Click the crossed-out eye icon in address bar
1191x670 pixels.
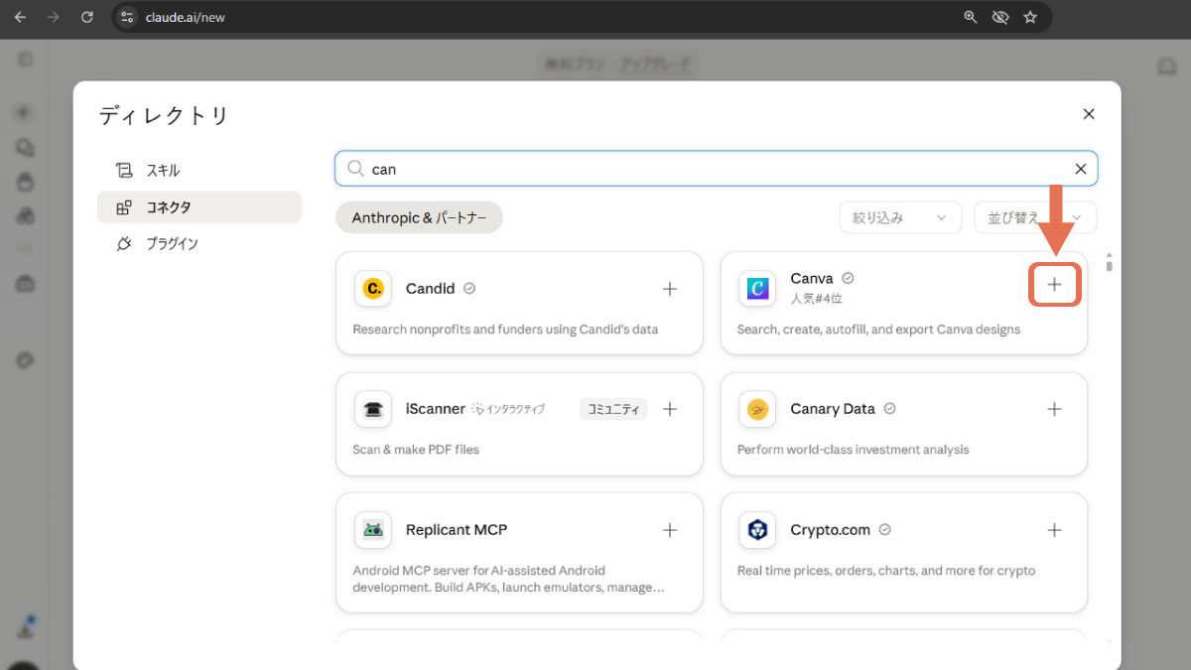tap(1000, 17)
